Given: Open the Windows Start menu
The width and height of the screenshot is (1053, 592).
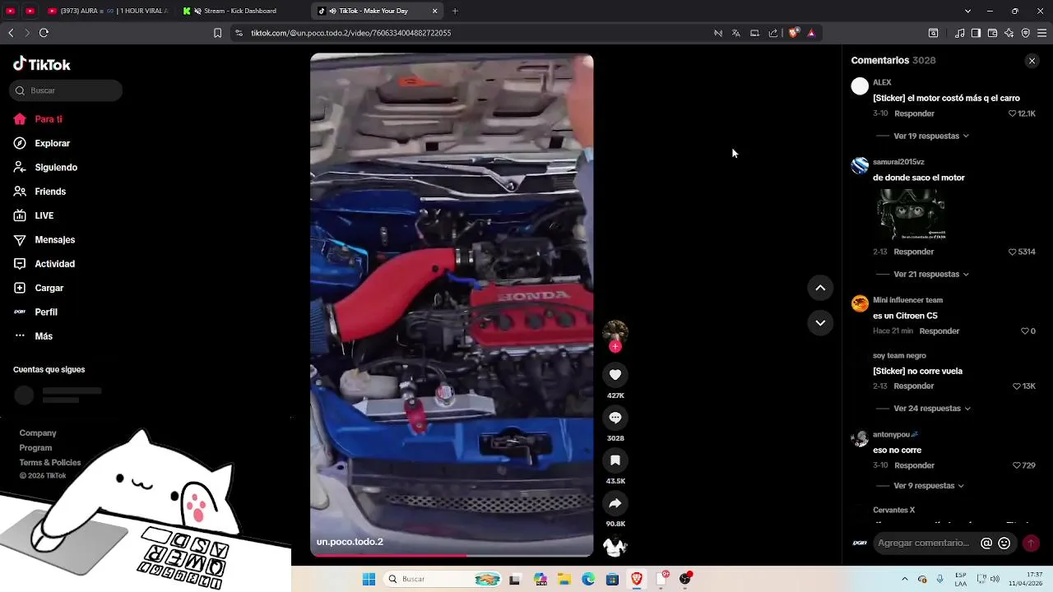Looking at the screenshot, I should coord(369,579).
